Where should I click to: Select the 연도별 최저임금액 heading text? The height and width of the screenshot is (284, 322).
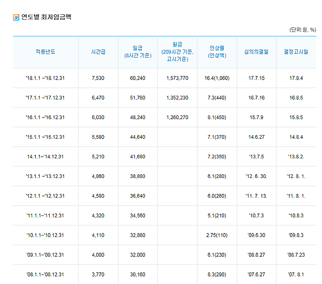(x=46, y=17)
